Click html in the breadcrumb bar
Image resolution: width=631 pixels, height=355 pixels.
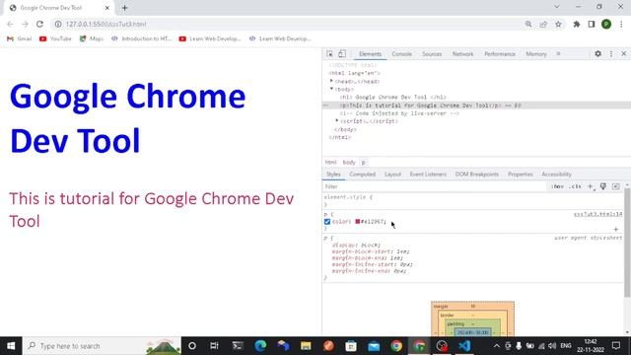330,162
